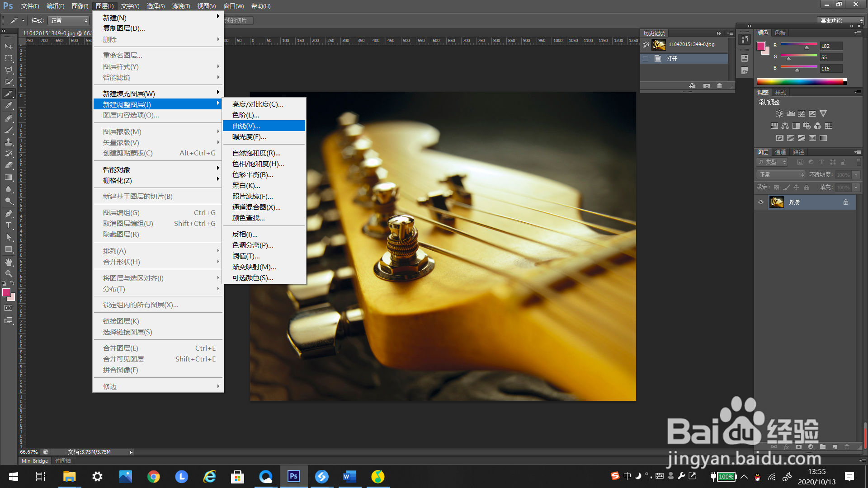Open the 类型 layer filter dropdown
This screenshot has height=488, width=868.
(x=772, y=162)
